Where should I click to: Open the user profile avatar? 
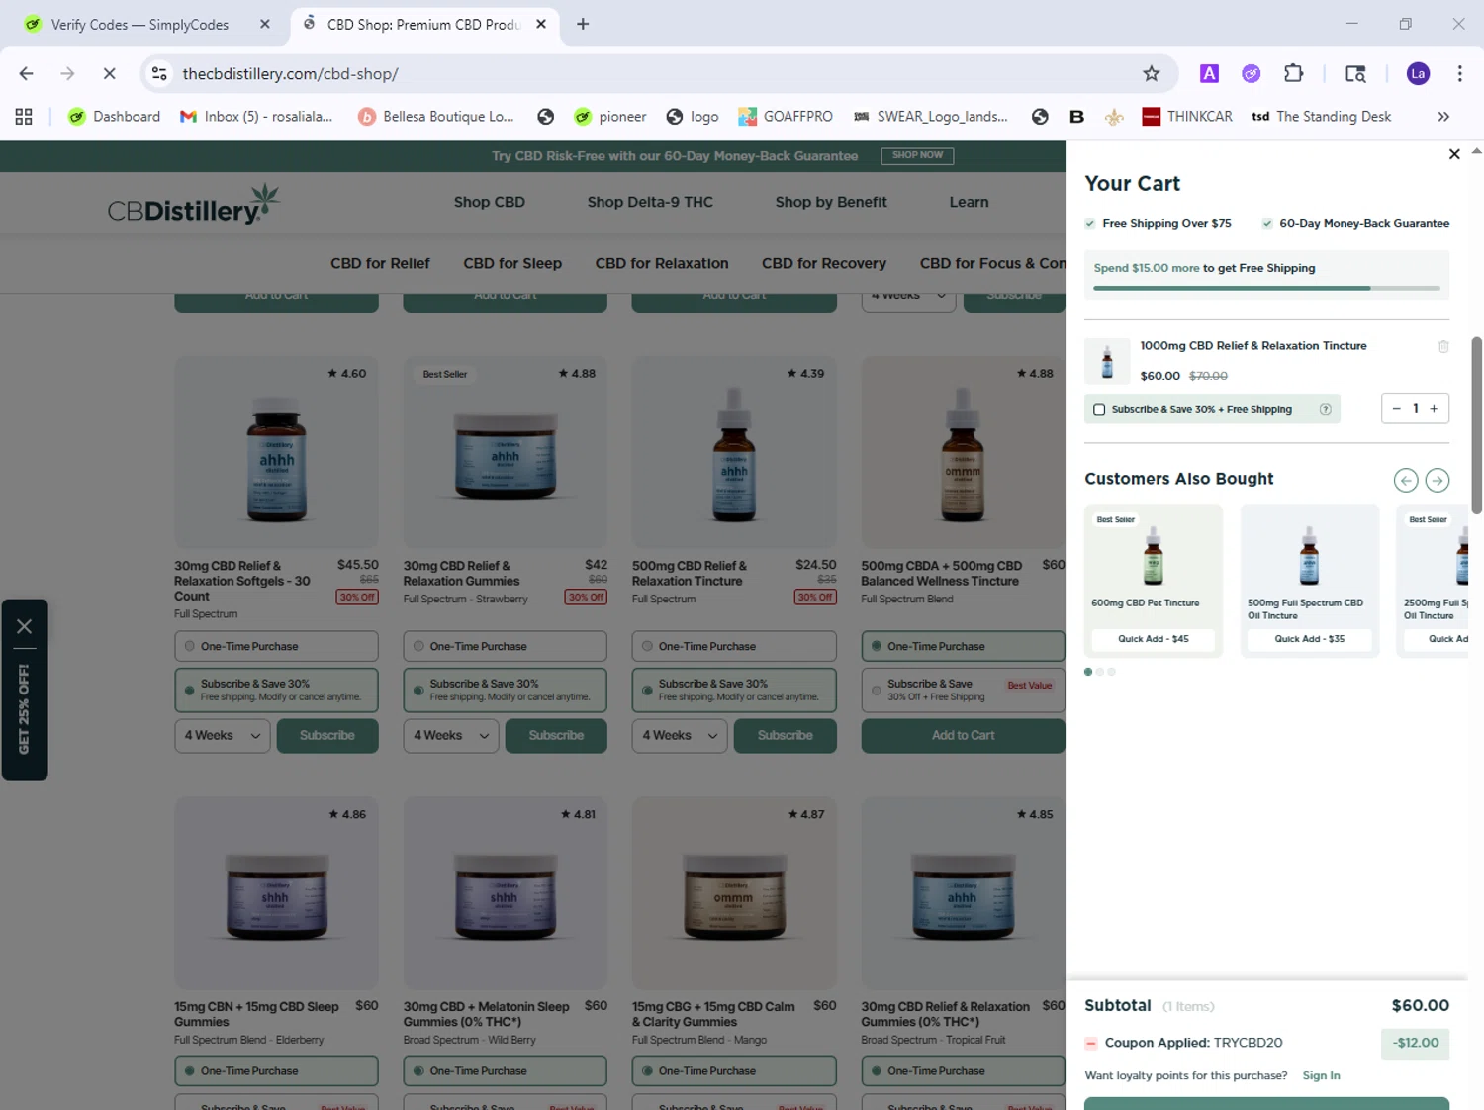click(1418, 74)
